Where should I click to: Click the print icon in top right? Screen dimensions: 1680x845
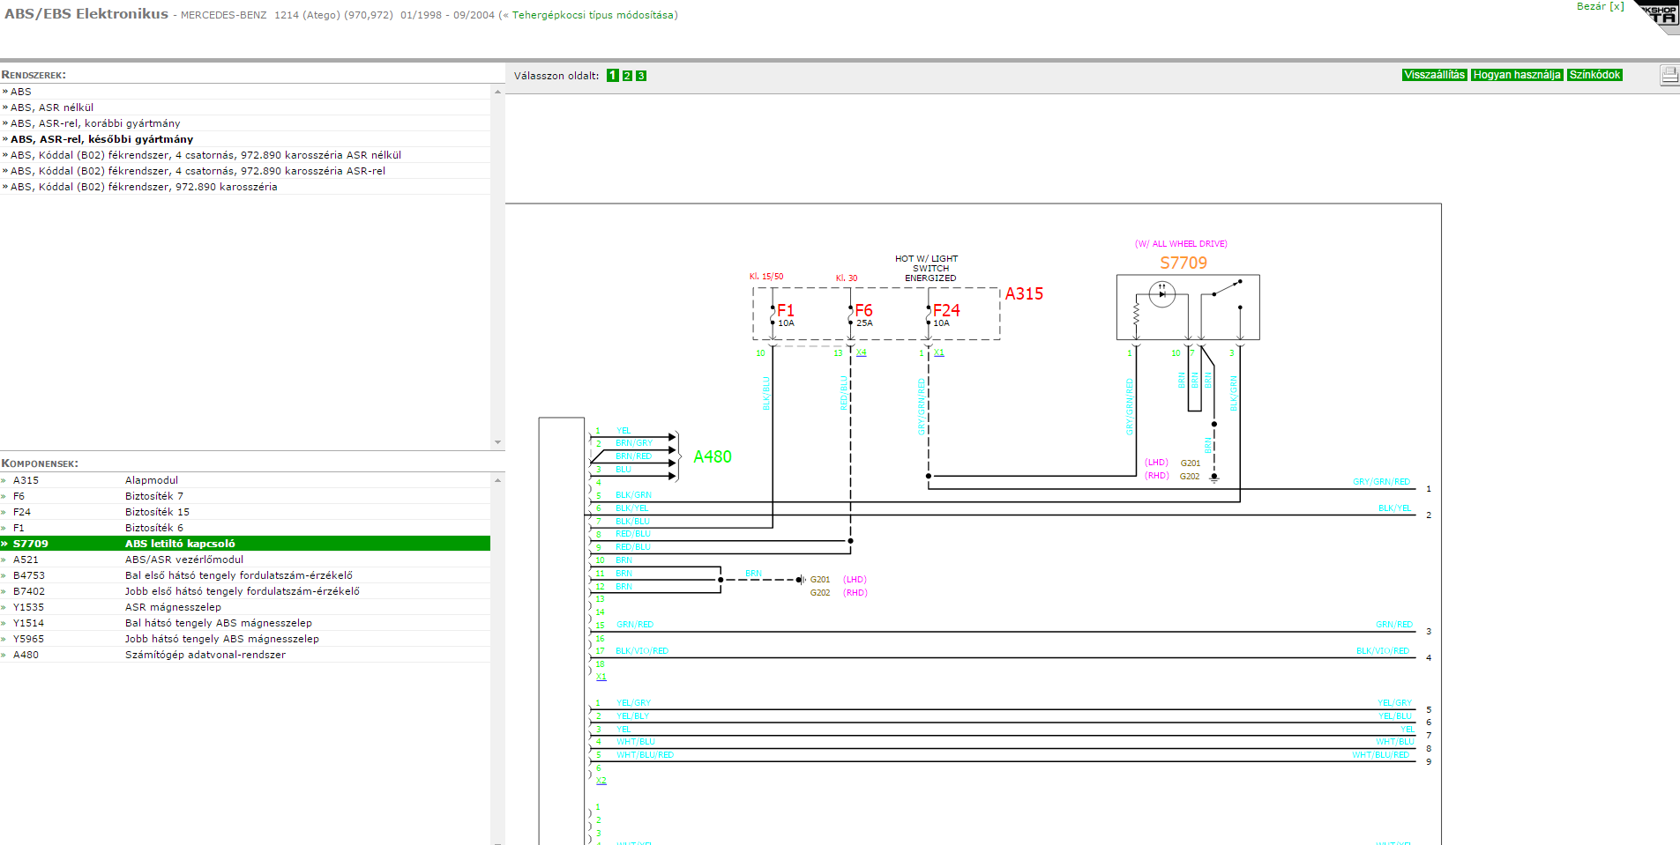click(1669, 76)
